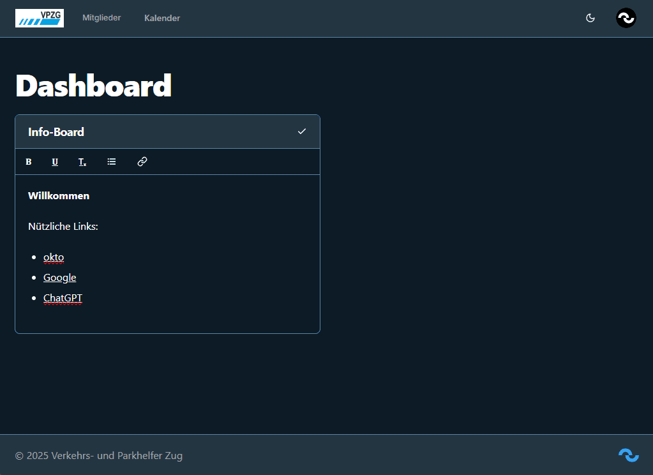Navigate to the Kalender section

click(x=161, y=18)
